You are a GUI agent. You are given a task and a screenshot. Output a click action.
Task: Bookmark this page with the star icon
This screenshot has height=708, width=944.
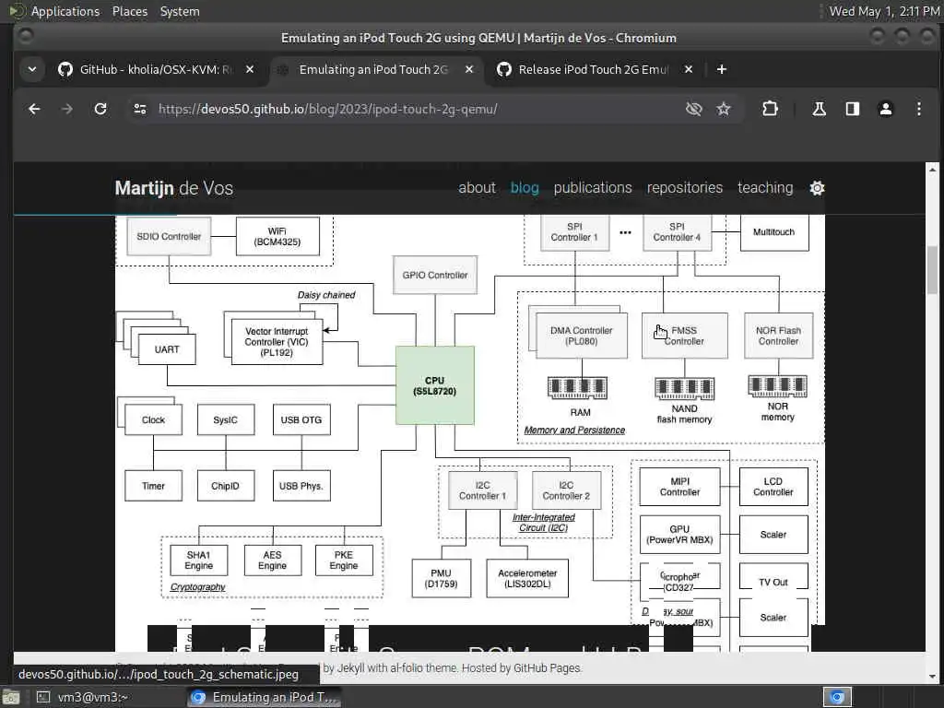(724, 109)
